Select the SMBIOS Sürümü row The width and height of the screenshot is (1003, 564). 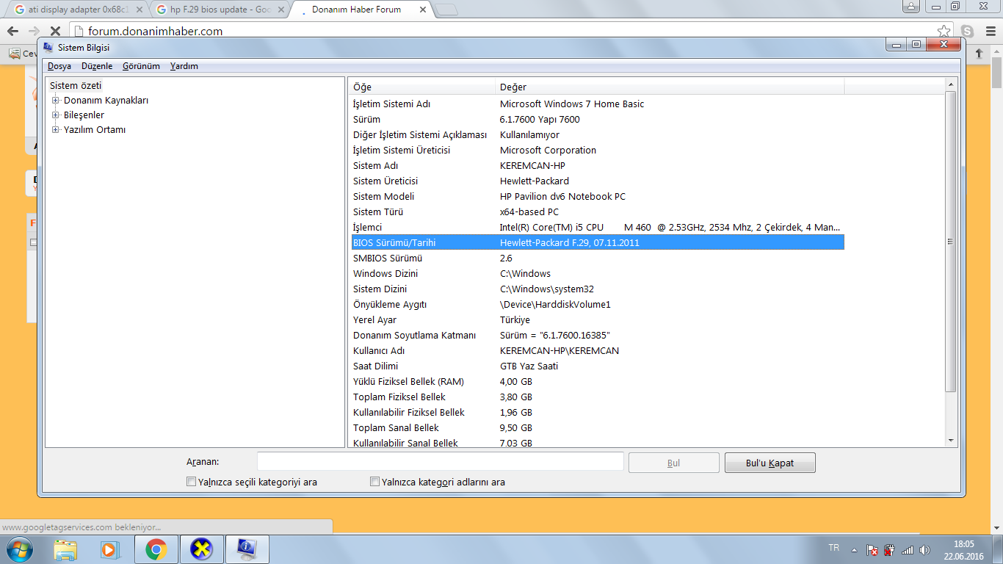click(598, 258)
